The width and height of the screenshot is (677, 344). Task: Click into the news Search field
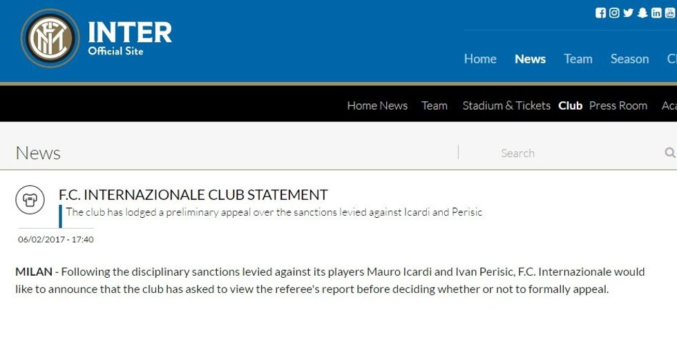[x=566, y=153]
